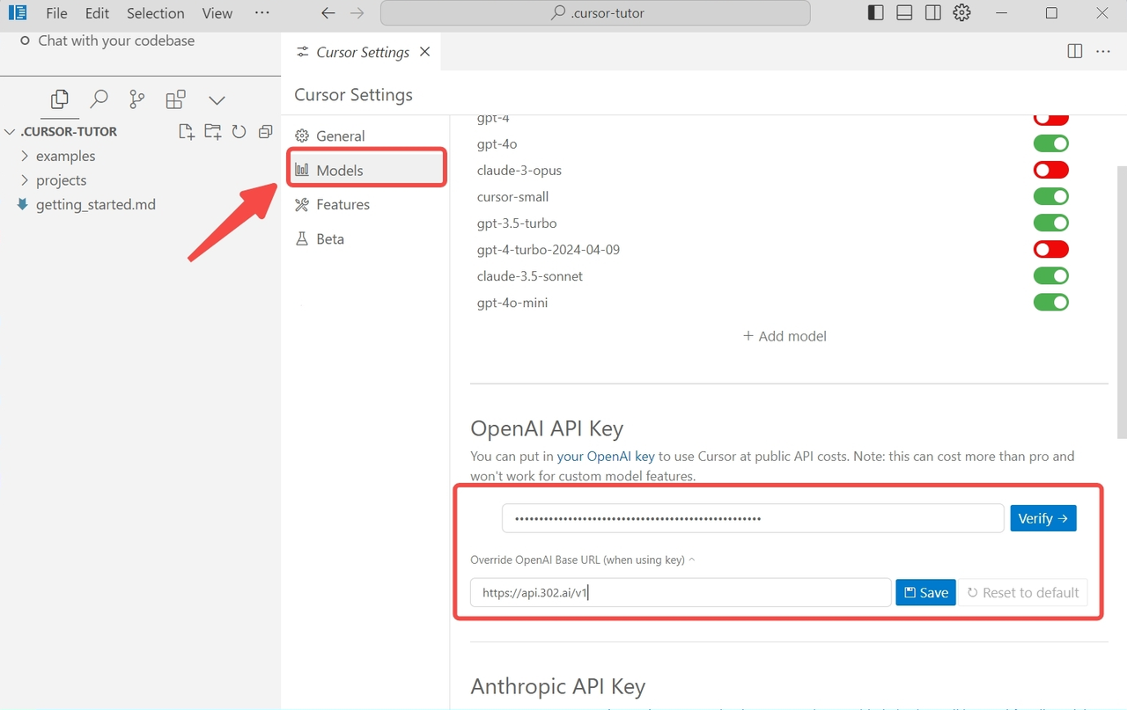Disable the cursor-small model toggle
The image size is (1127, 710).
click(1050, 196)
